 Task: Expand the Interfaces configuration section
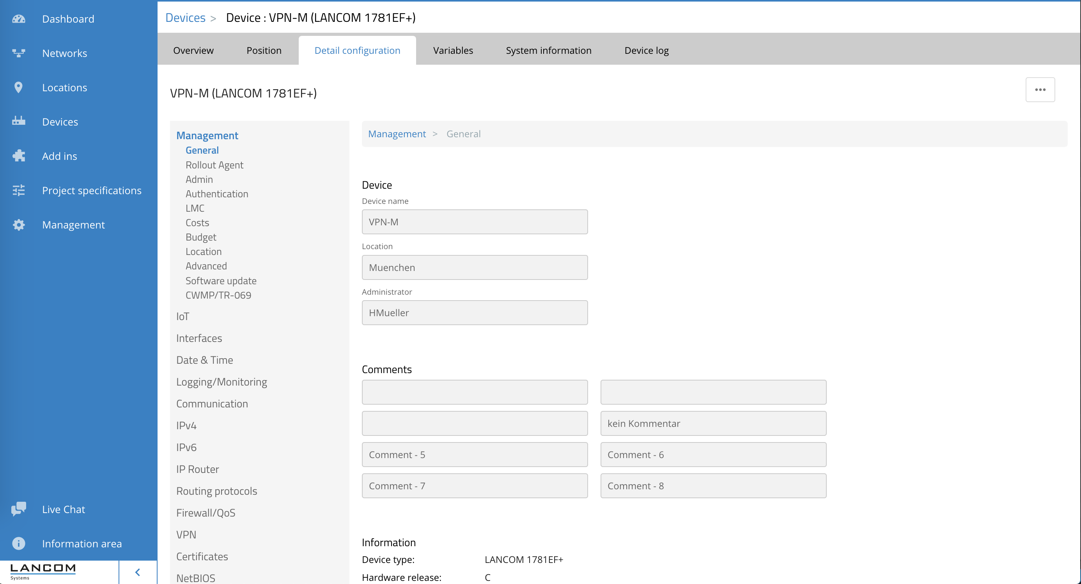pyautogui.click(x=199, y=338)
